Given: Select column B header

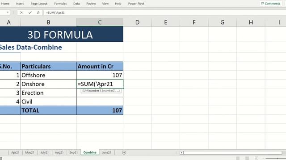Looking at the screenshot, I should pos(49,22).
